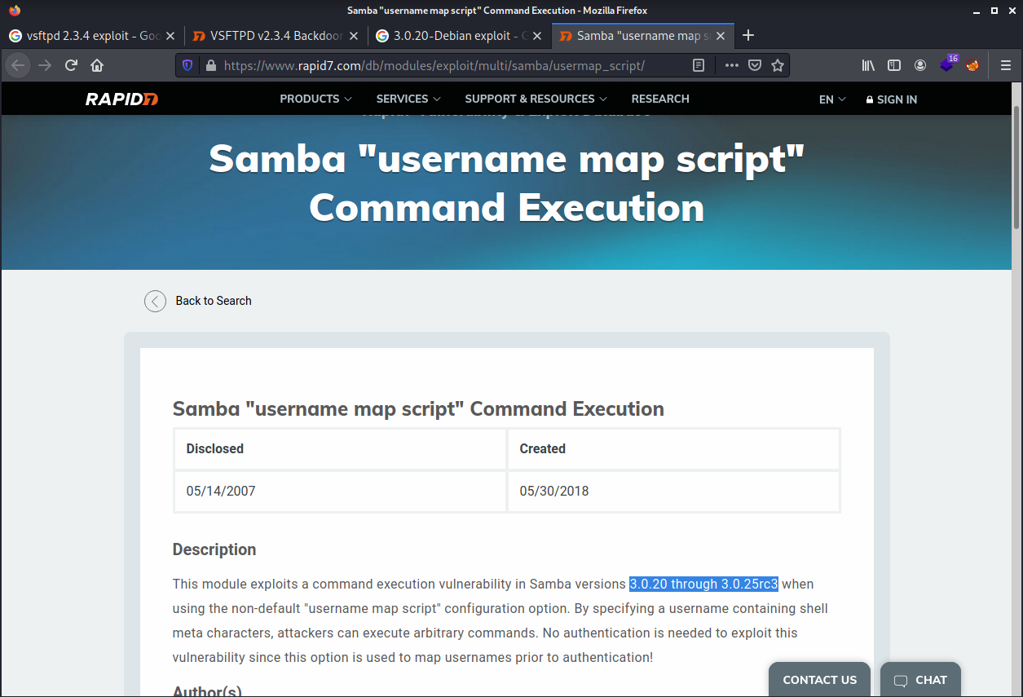Open the Firefox hamburger menu
Viewport: 1023px width, 697px height.
[x=1006, y=65]
